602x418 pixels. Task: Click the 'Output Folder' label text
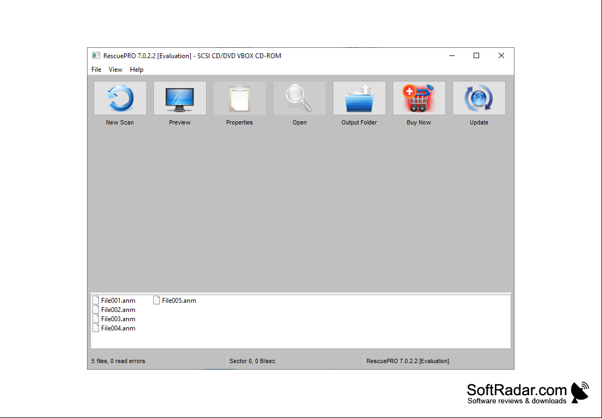pyautogui.click(x=359, y=122)
